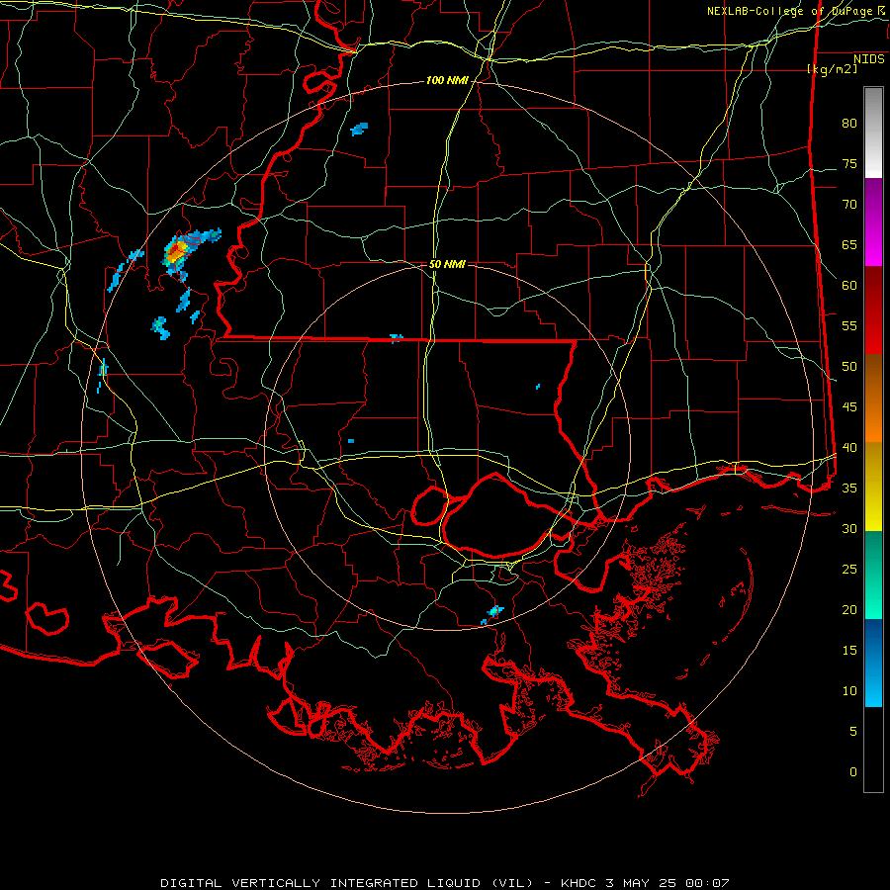Click the tiny blue echo left of radar center
The image size is (890, 890).
[x=351, y=440]
